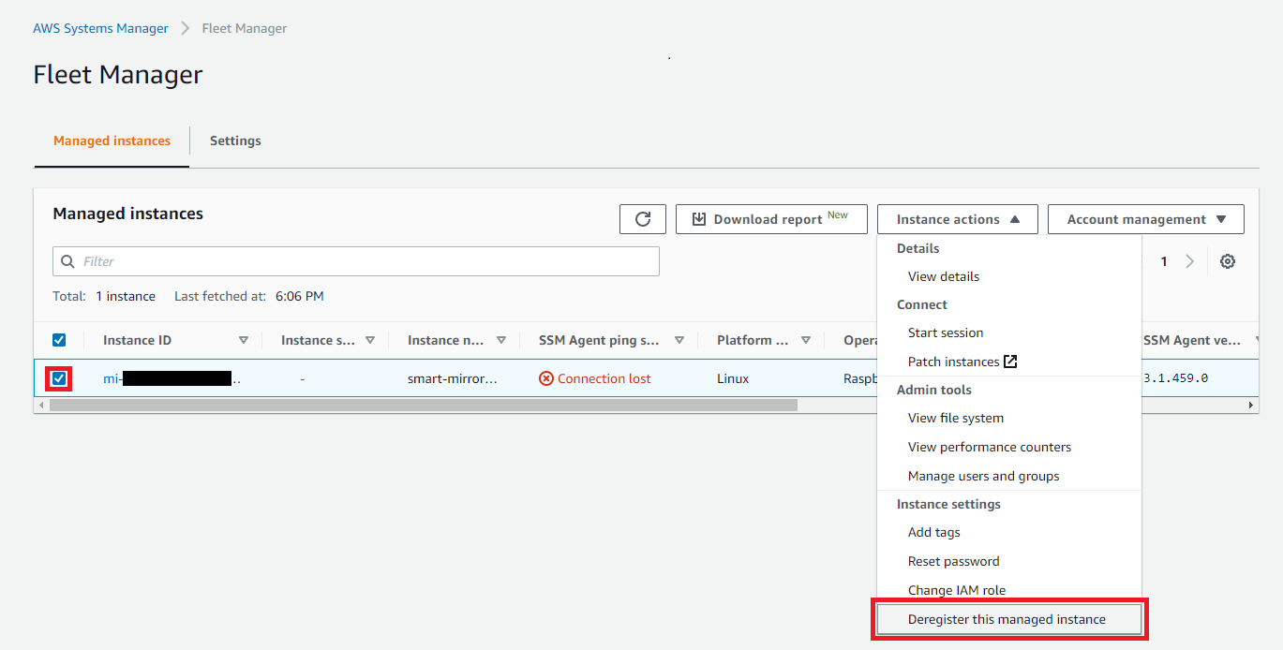Click the Platform column sort arrow
Viewport: 1283px width, 650px height.
[x=806, y=340]
